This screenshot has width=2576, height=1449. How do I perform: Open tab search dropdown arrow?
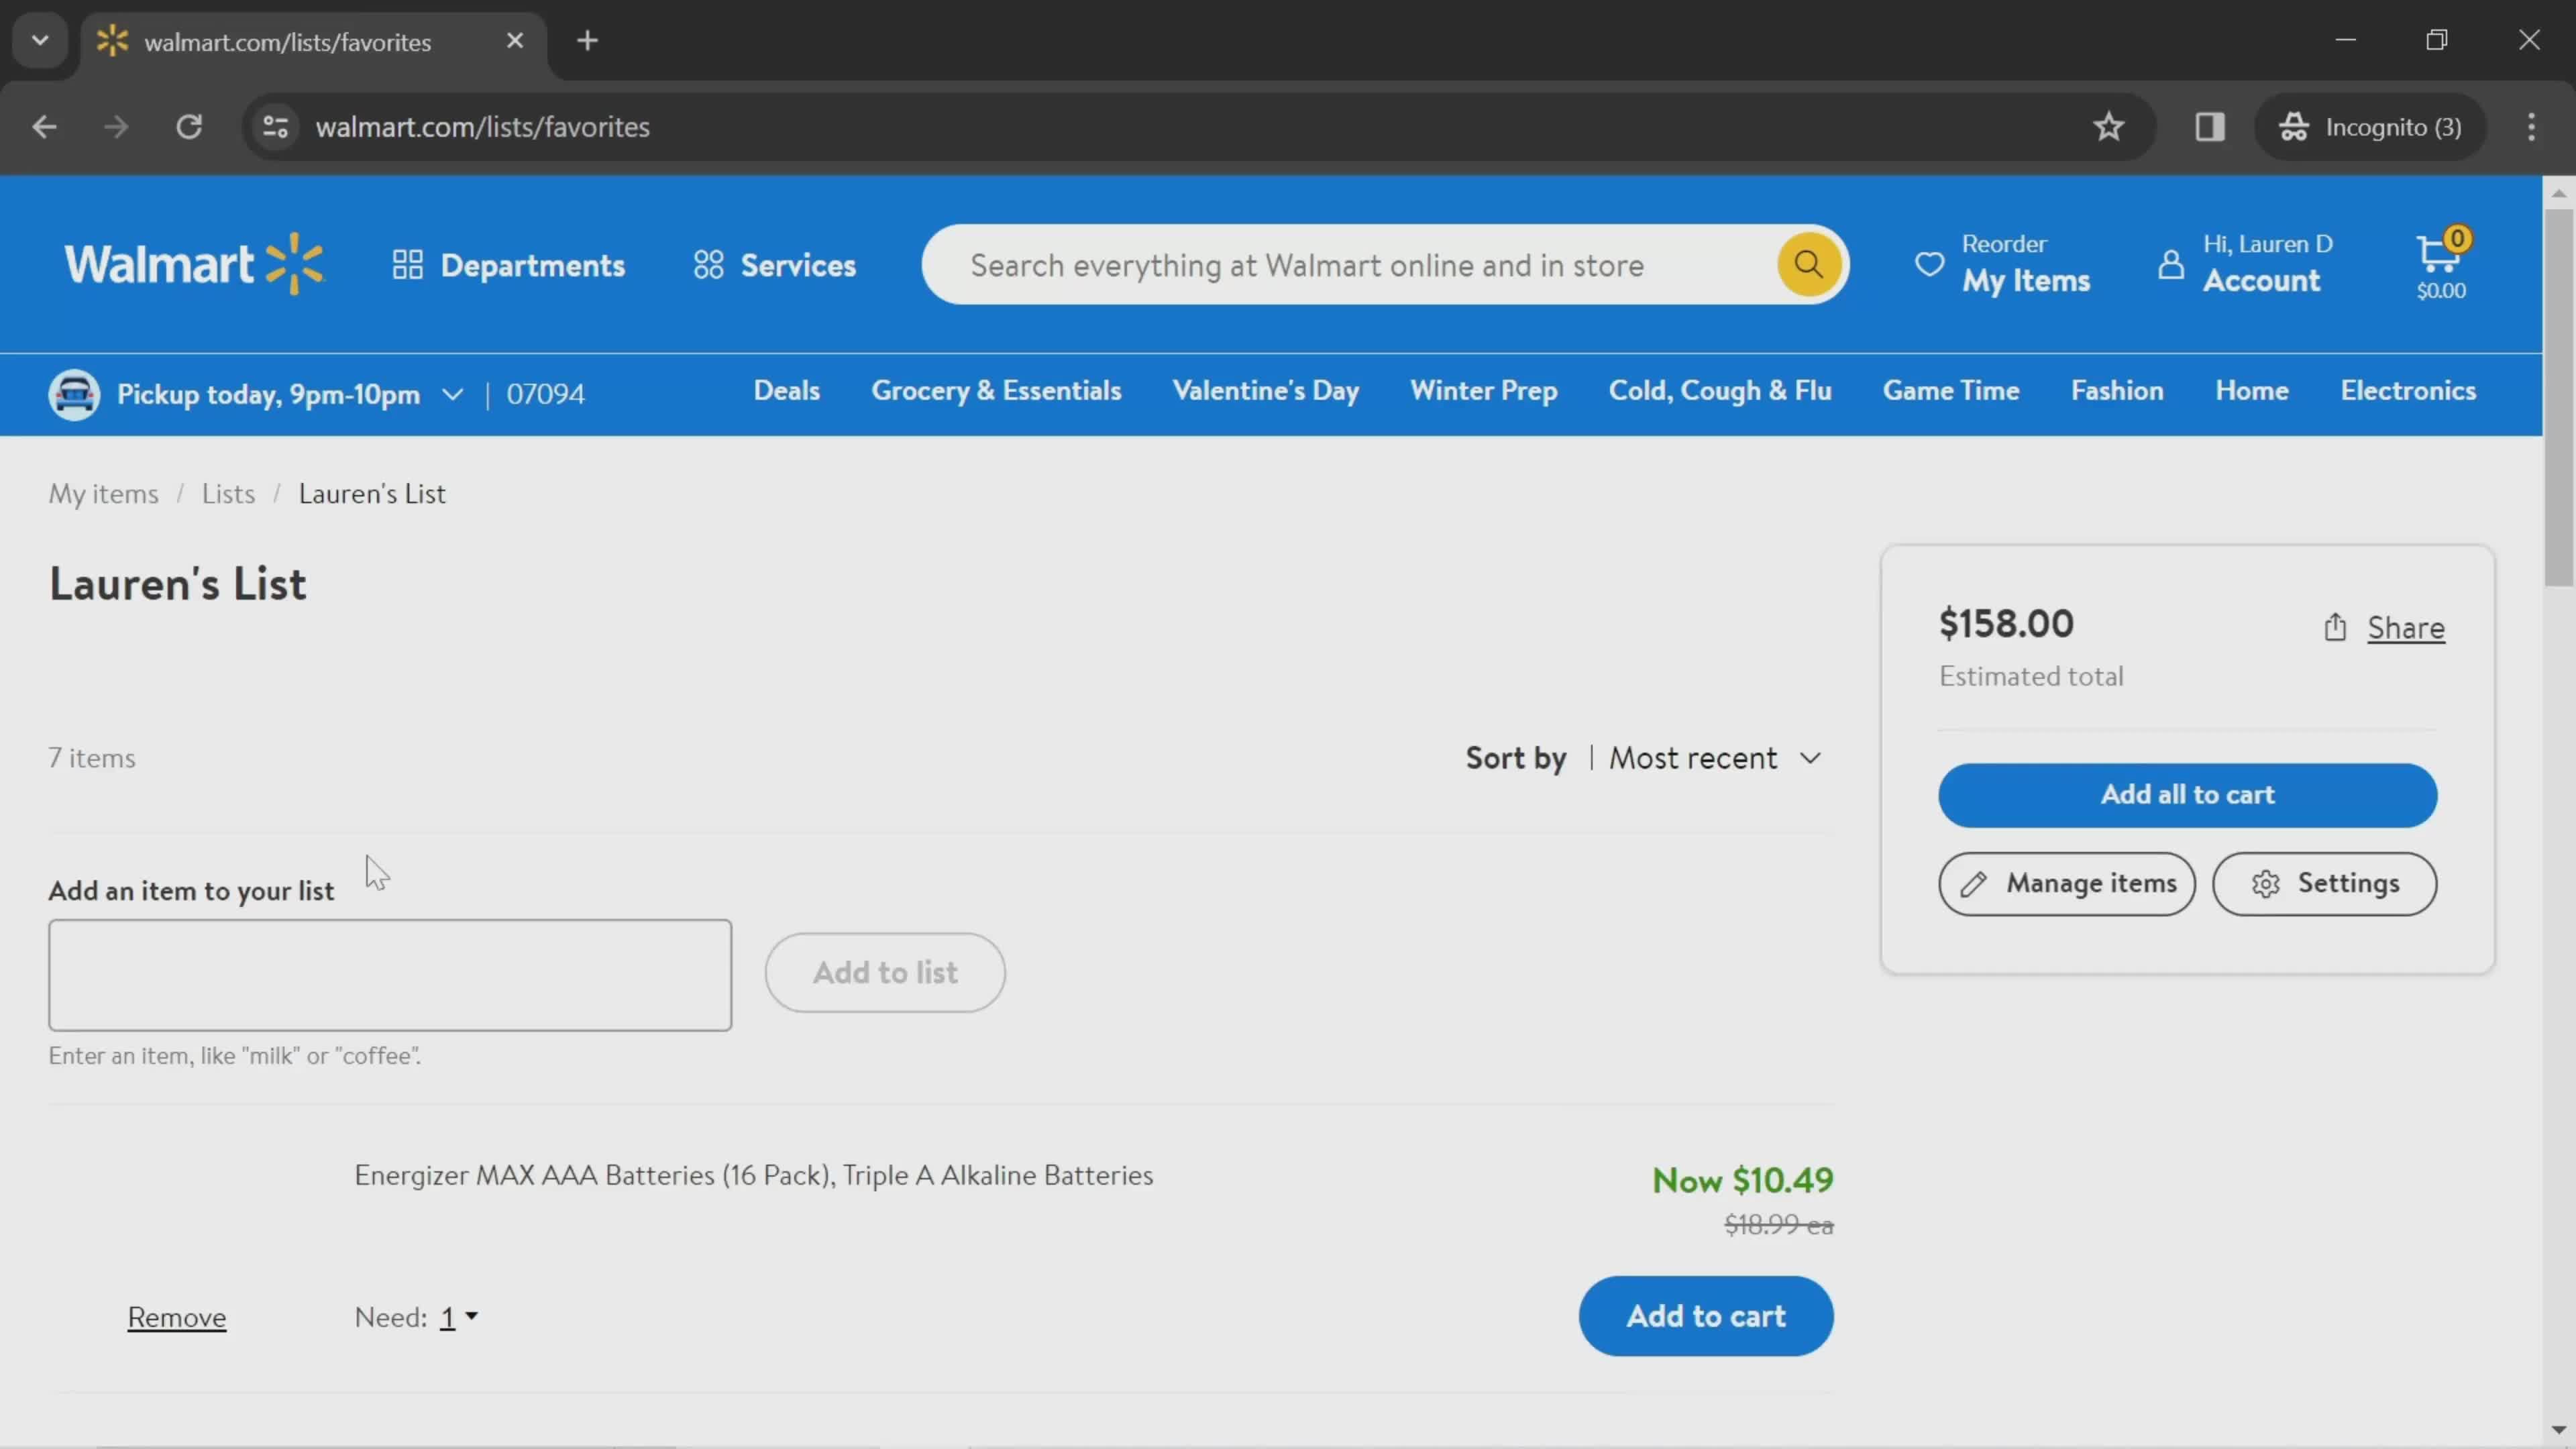(x=40, y=41)
